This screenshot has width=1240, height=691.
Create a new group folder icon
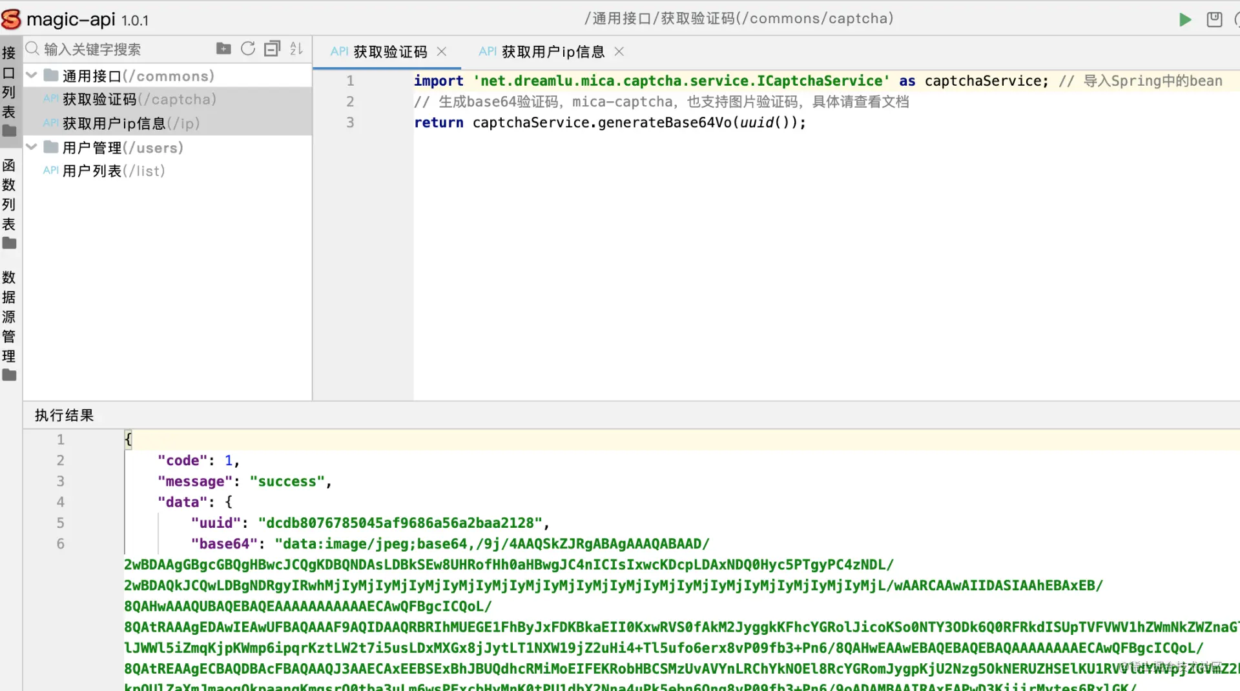(x=223, y=48)
